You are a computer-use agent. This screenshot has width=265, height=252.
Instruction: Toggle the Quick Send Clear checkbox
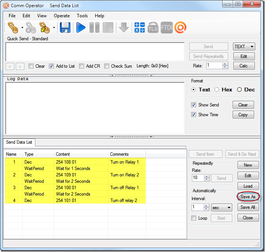click(x=31, y=66)
